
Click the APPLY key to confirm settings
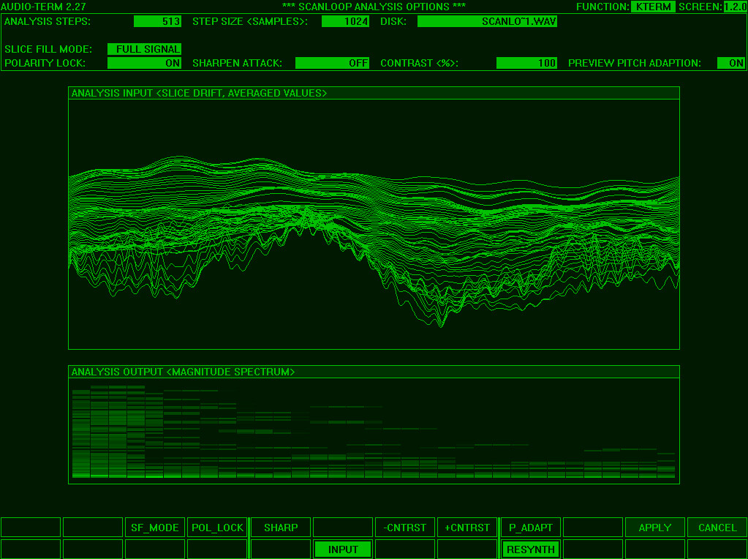pos(654,527)
